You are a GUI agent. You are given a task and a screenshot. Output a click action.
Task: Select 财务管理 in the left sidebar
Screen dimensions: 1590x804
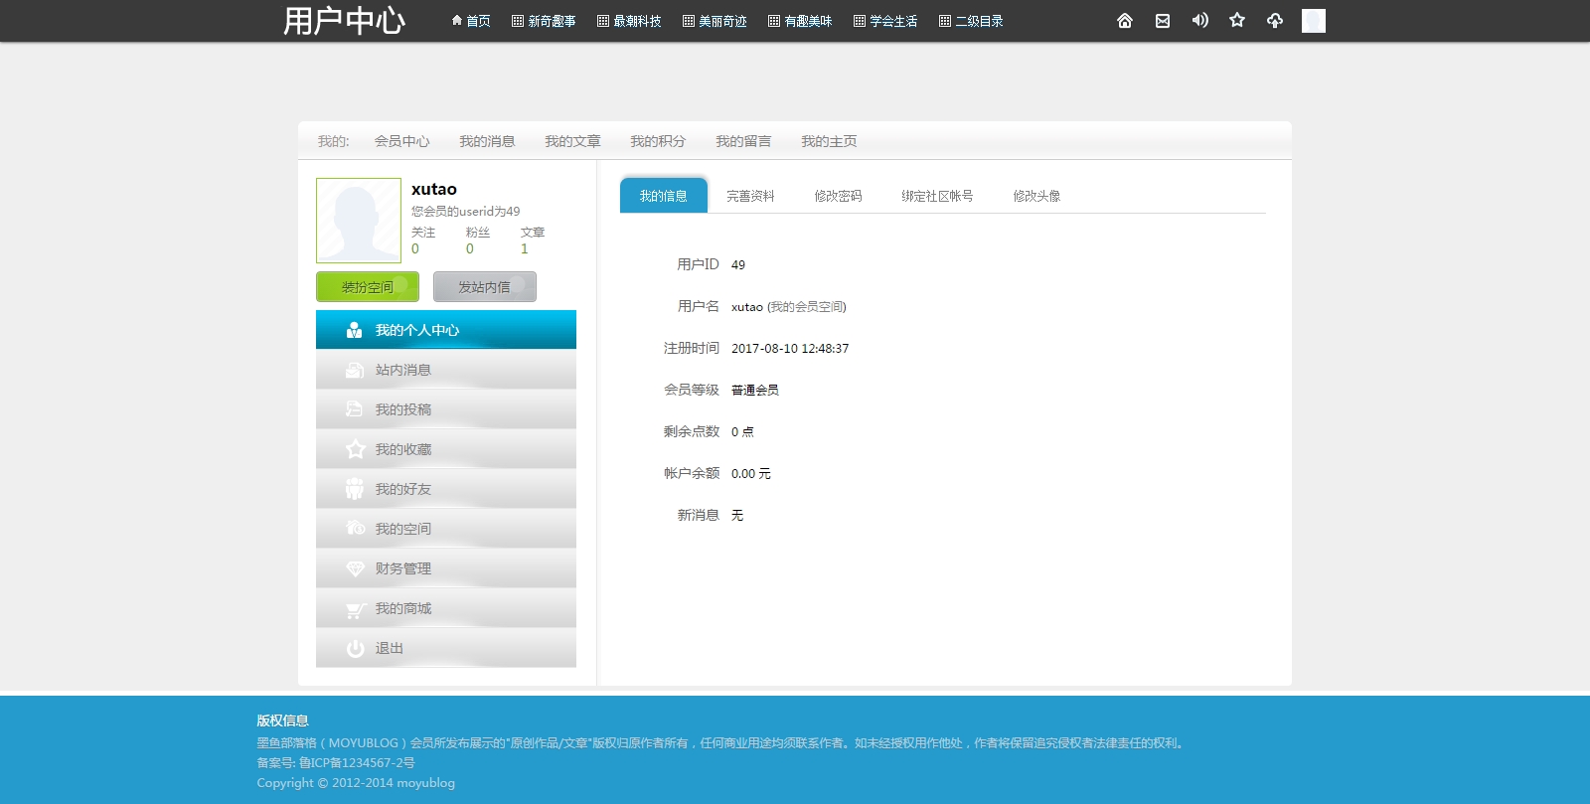(402, 568)
